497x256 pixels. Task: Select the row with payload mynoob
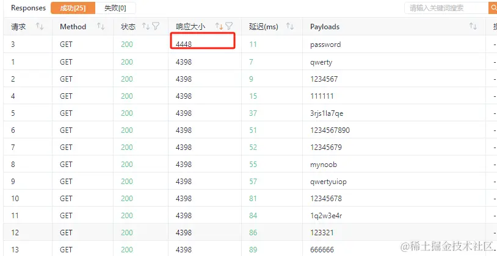pyautogui.click(x=250, y=164)
